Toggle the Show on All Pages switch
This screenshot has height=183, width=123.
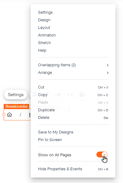pos(102,154)
